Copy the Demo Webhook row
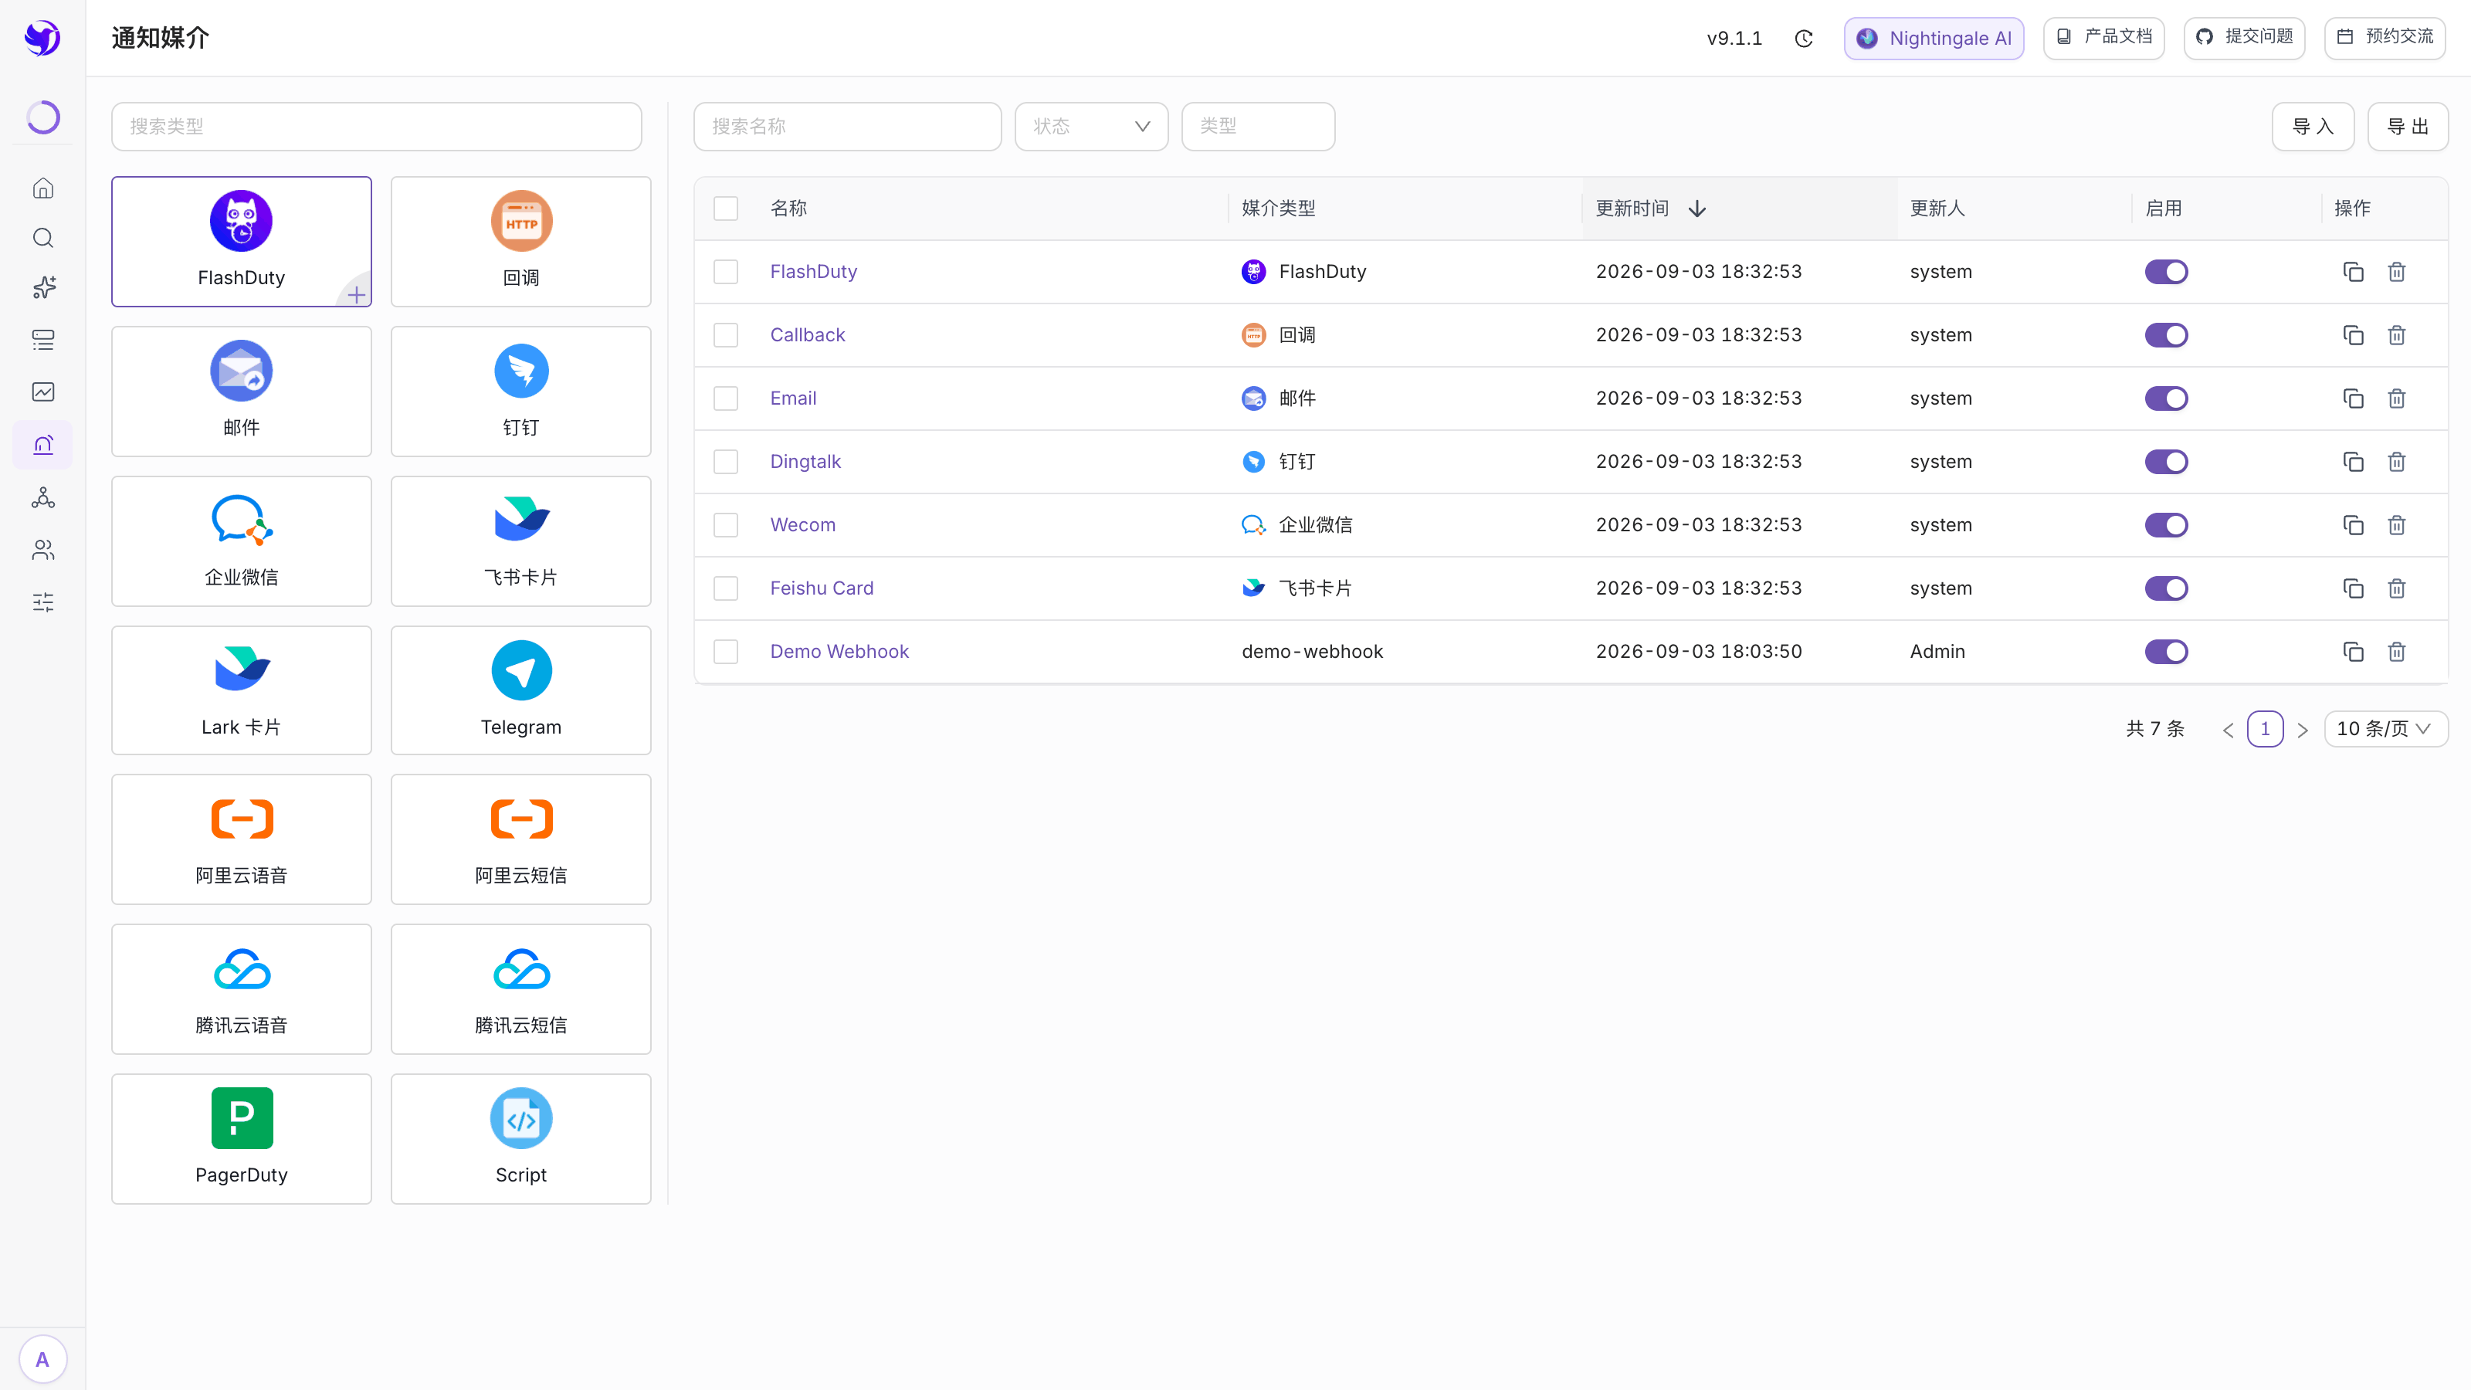Image resolution: width=2471 pixels, height=1390 pixels. (x=2353, y=651)
